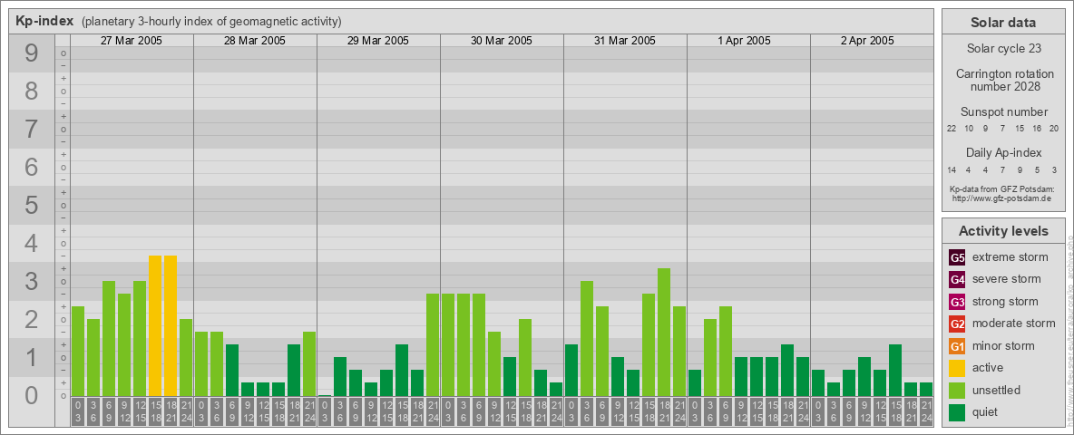The width and height of the screenshot is (1074, 435).
Task: Click Kp scale number 9
Action: coord(32,53)
